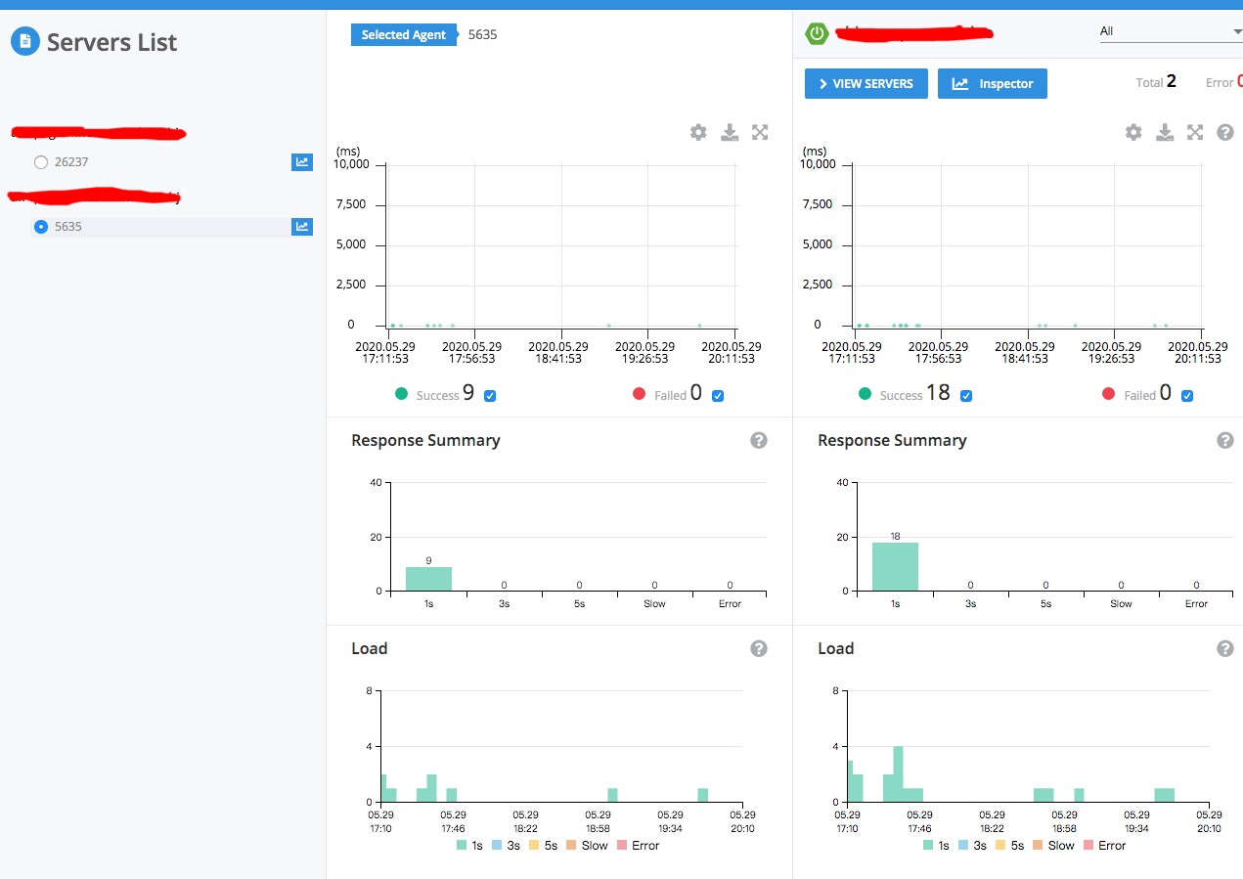This screenshot has height=879, width=1243.
Task: Expand left scatter chart to fullscreen
Action: (760, 132)
